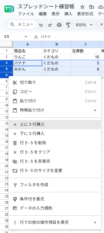Click cell containing 商品名
The height and width of the screenshot is (233, 104).
tap(28, 51)
